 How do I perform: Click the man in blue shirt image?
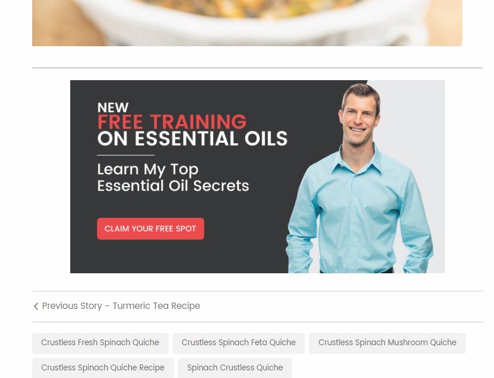360,178
